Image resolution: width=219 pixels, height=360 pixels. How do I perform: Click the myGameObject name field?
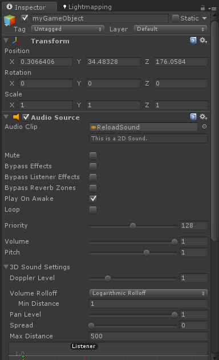[100, 18]
